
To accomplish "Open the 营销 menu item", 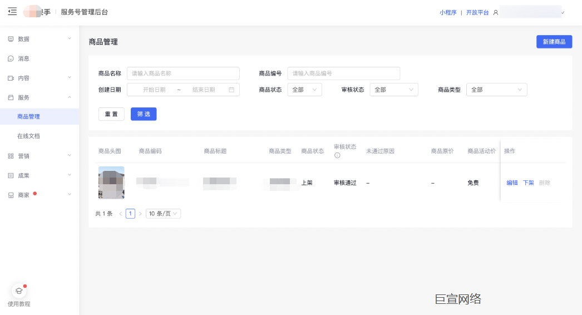I will [40, 156].
